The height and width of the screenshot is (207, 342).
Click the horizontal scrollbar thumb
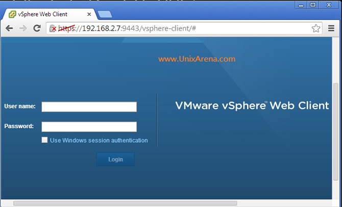(x=125, y=203)
